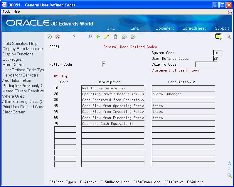Select the Spreadsheet tab

point(194,28)
